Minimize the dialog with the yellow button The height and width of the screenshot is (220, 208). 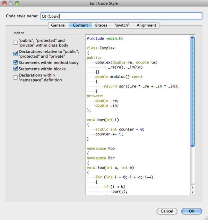[10, 3]
